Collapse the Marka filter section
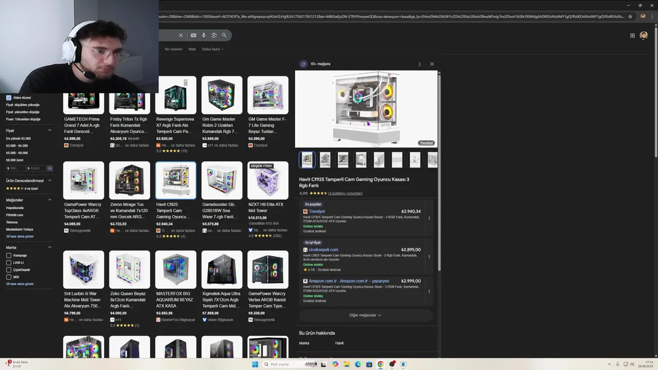This screenshot has height=370, width=658. (50, 247)
